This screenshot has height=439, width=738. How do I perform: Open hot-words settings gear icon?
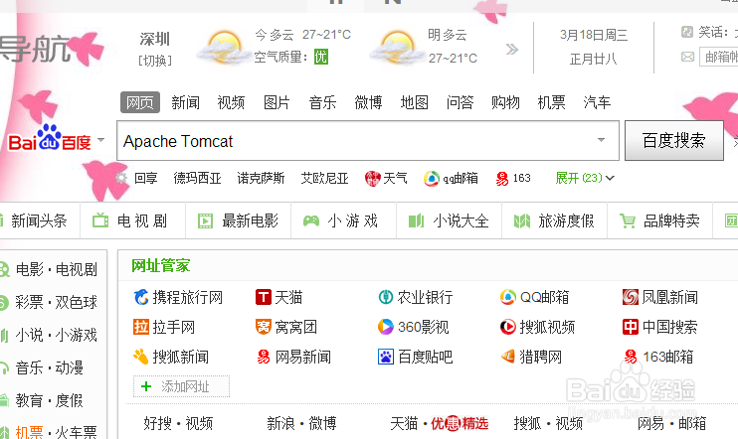click(121, 178)
